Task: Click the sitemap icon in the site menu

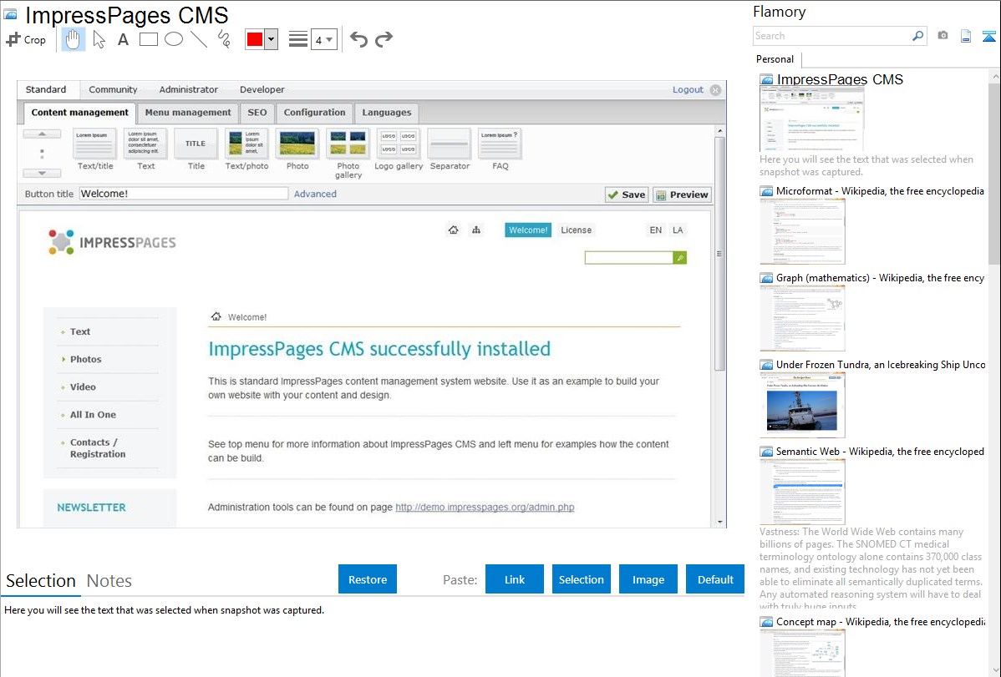Action: pyautogui.click(x=476, y=230)
